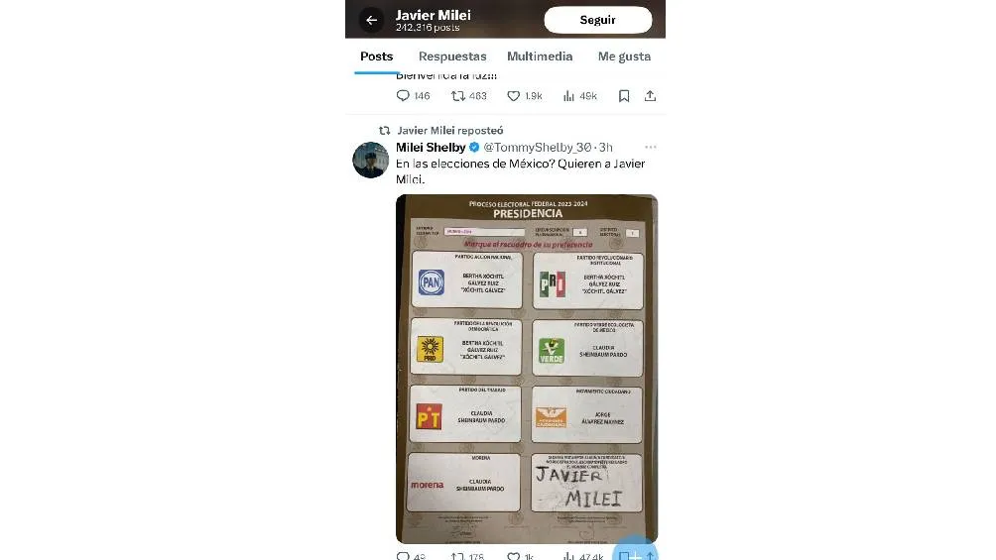Open Milei Shelby's profile avatar

[x=370, y=160]
